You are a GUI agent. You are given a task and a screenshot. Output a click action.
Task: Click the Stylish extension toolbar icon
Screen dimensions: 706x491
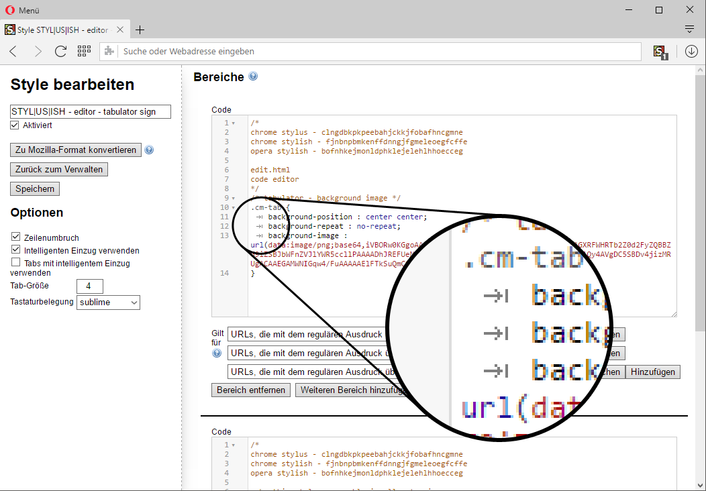660,52
